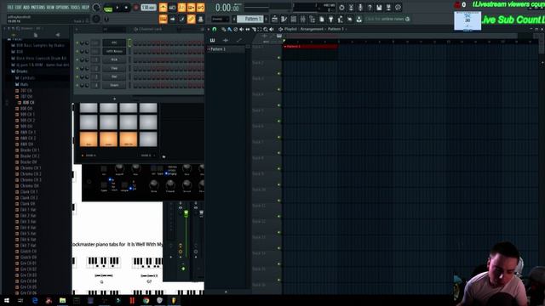This screenshot has height=306, width=545.
Task: Open the VIEW menu
Action: pyautogui.click(x=50, y=8)
